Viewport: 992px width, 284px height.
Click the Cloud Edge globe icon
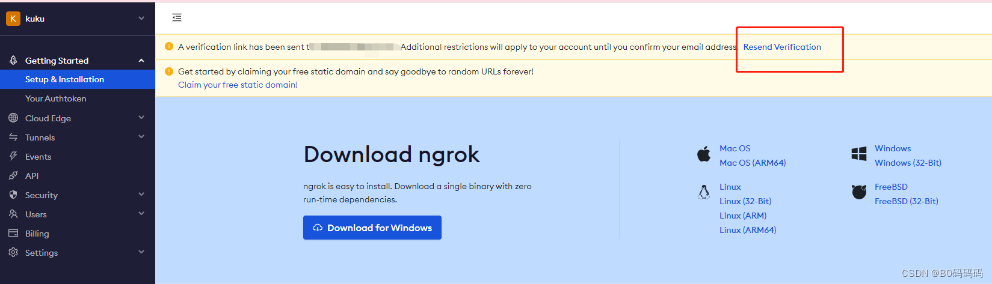13,118
